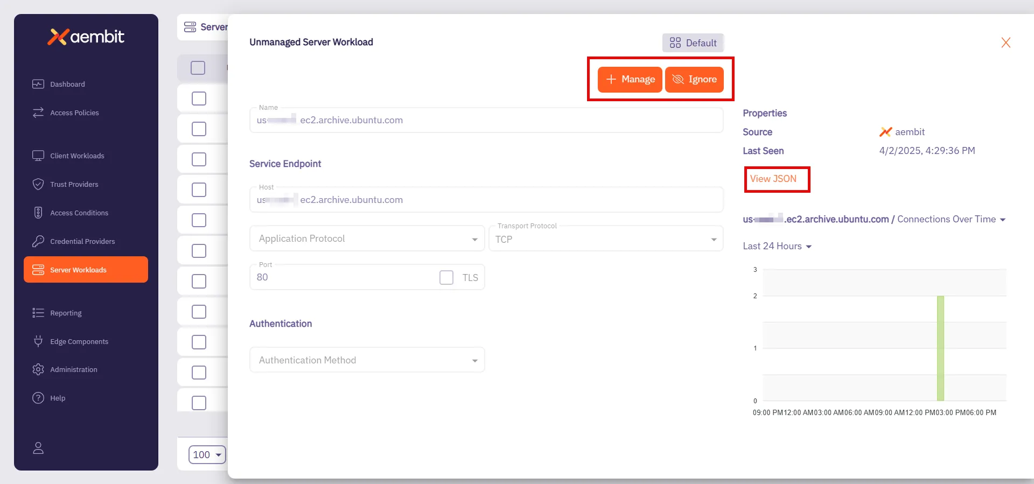Open the user profile icon
Viewport: 1034px width, 484px height.
[38, 448]
